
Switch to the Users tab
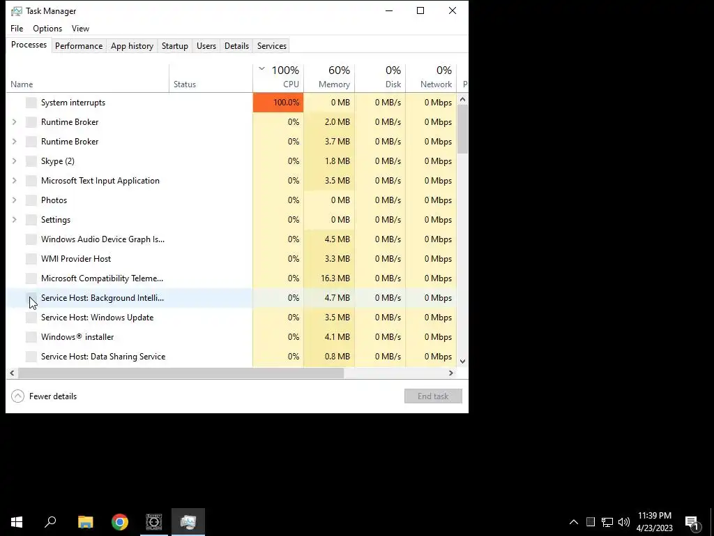(206, 46)
